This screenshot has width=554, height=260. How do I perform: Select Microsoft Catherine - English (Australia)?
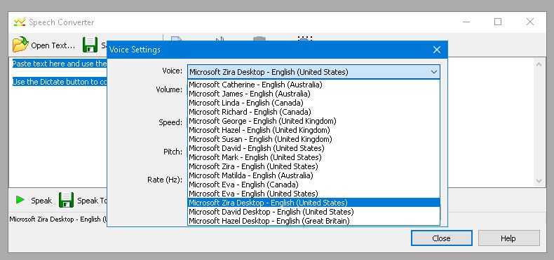point(313,85)
